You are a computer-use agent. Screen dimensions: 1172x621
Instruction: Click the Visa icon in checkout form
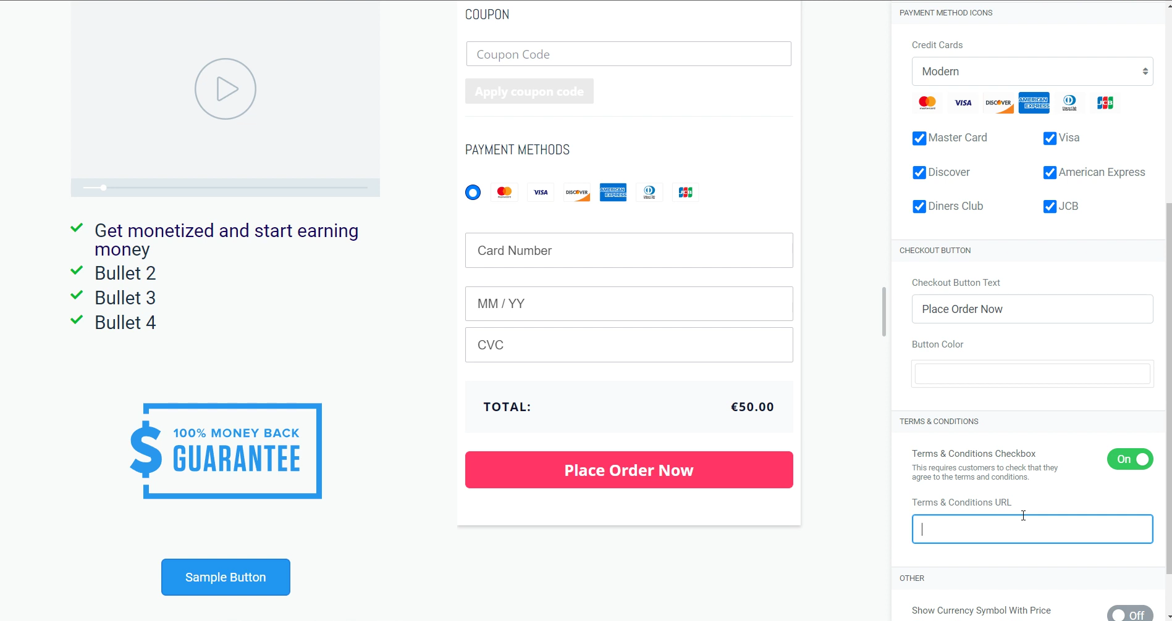[x=541, y=192]
